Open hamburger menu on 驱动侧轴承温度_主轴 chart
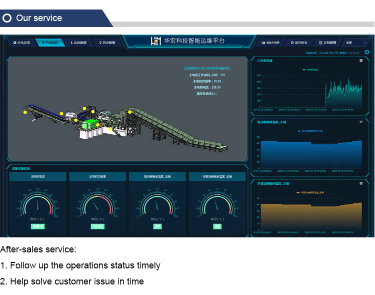Image resolution: width=375 pixels, height=295 pixels. (x=361, y=122)
